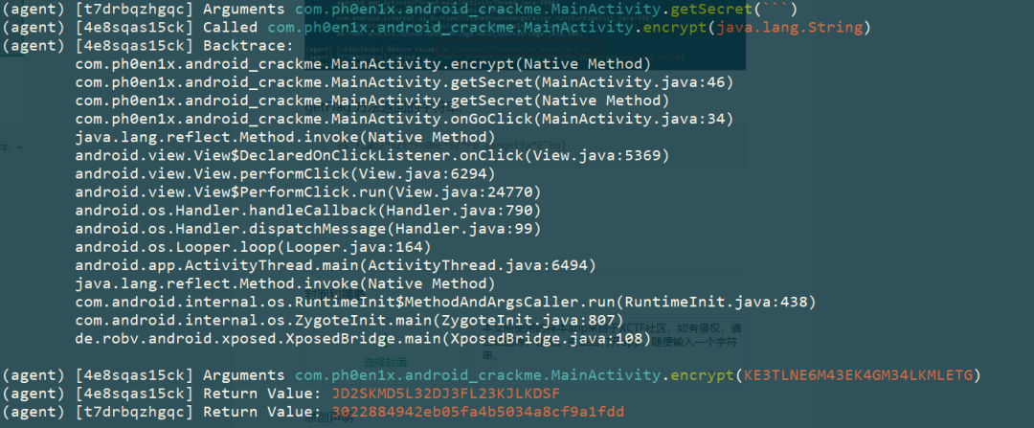Select the encrypt(Native Method) stack frame

coord(364,64)
